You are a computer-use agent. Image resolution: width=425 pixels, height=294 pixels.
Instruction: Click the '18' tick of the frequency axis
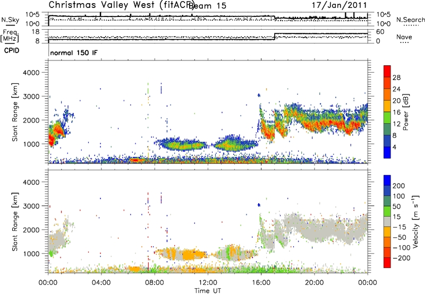coord(36,32)
